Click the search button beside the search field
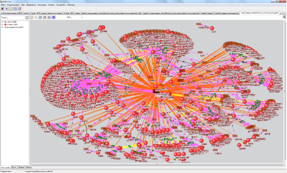 [x=27, y=17]
